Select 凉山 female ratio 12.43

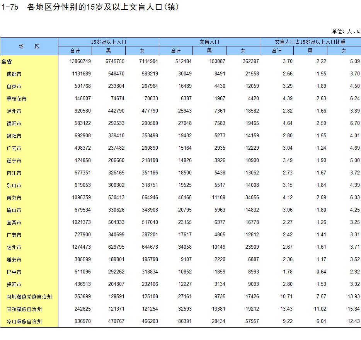click(x=354, y=321)
